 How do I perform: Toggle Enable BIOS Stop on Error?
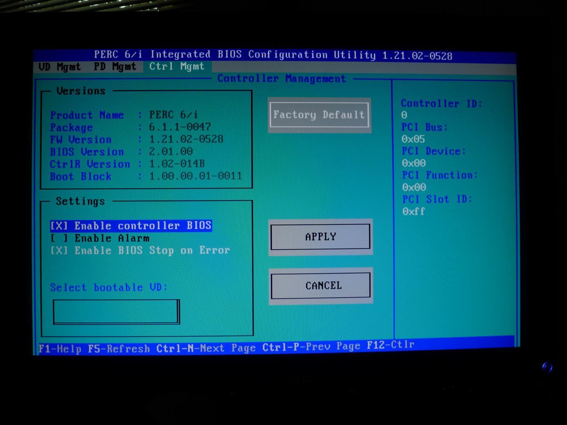coord(140,250)
